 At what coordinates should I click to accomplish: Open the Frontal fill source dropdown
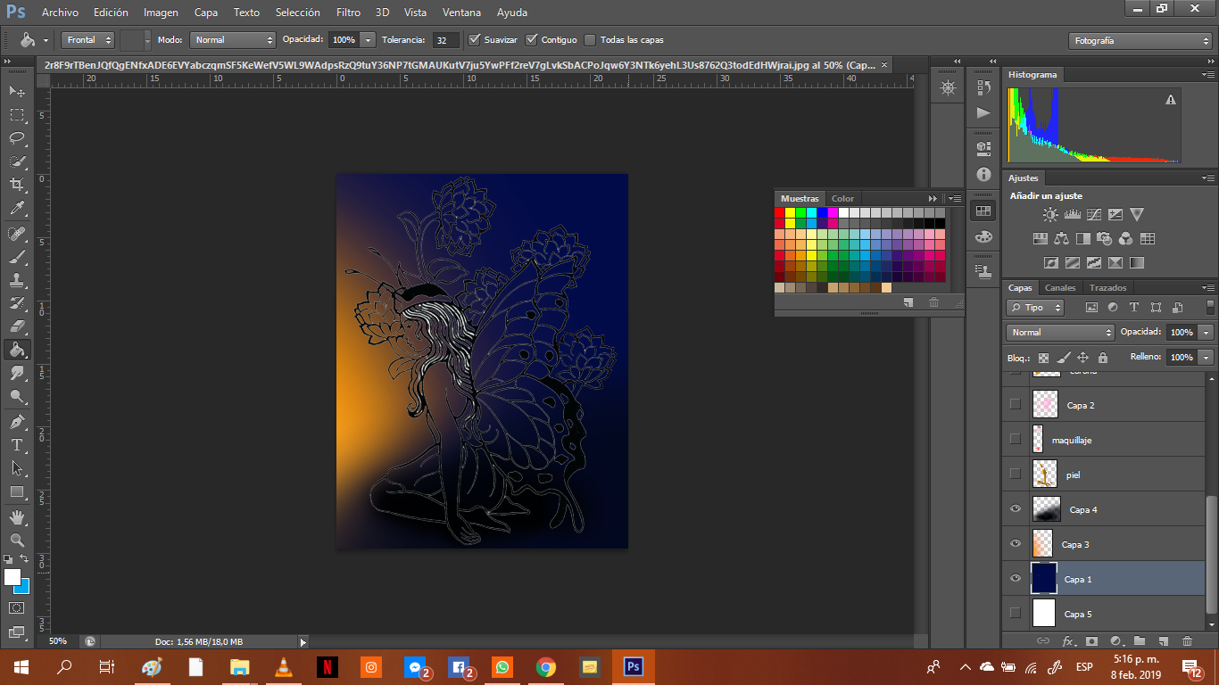click(x=88, y=40)
